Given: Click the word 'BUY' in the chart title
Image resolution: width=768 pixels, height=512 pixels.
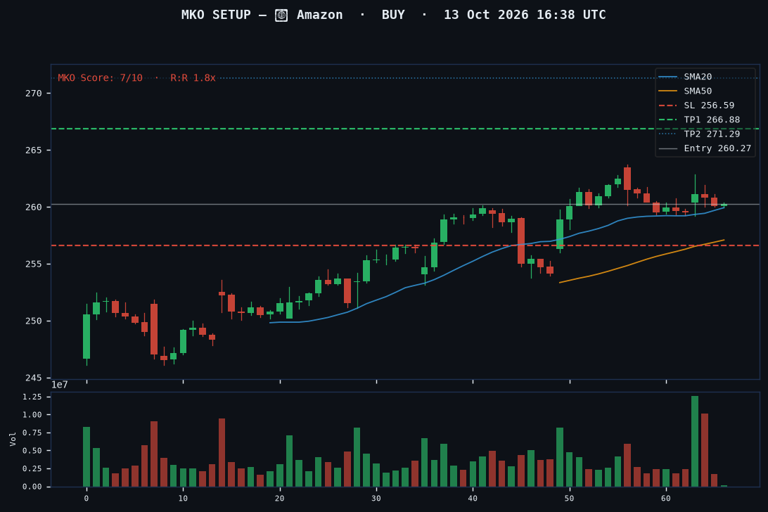Looking at the screenshot, I should [x=393, y=15].
